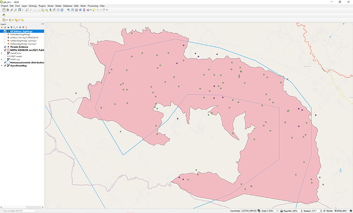
Task: Click the Coordinate value field
Action: pyautogui.click(x=248, y=211)
